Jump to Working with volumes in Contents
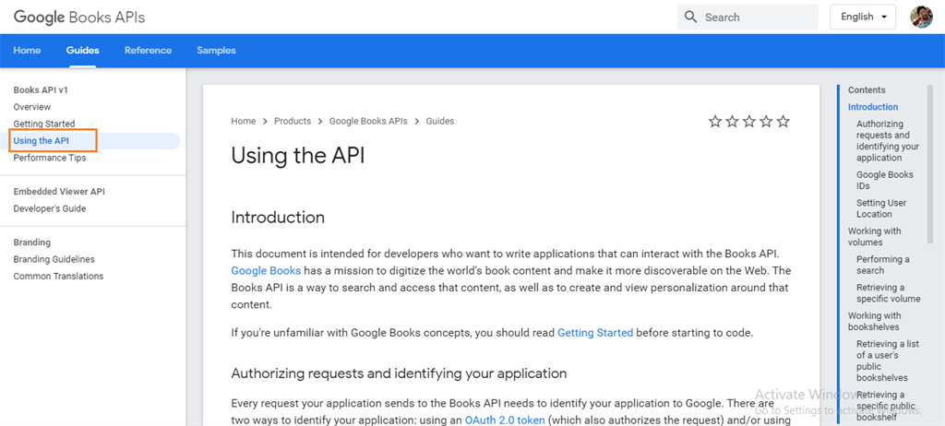The image size is (945, 426). pos(875,236)
